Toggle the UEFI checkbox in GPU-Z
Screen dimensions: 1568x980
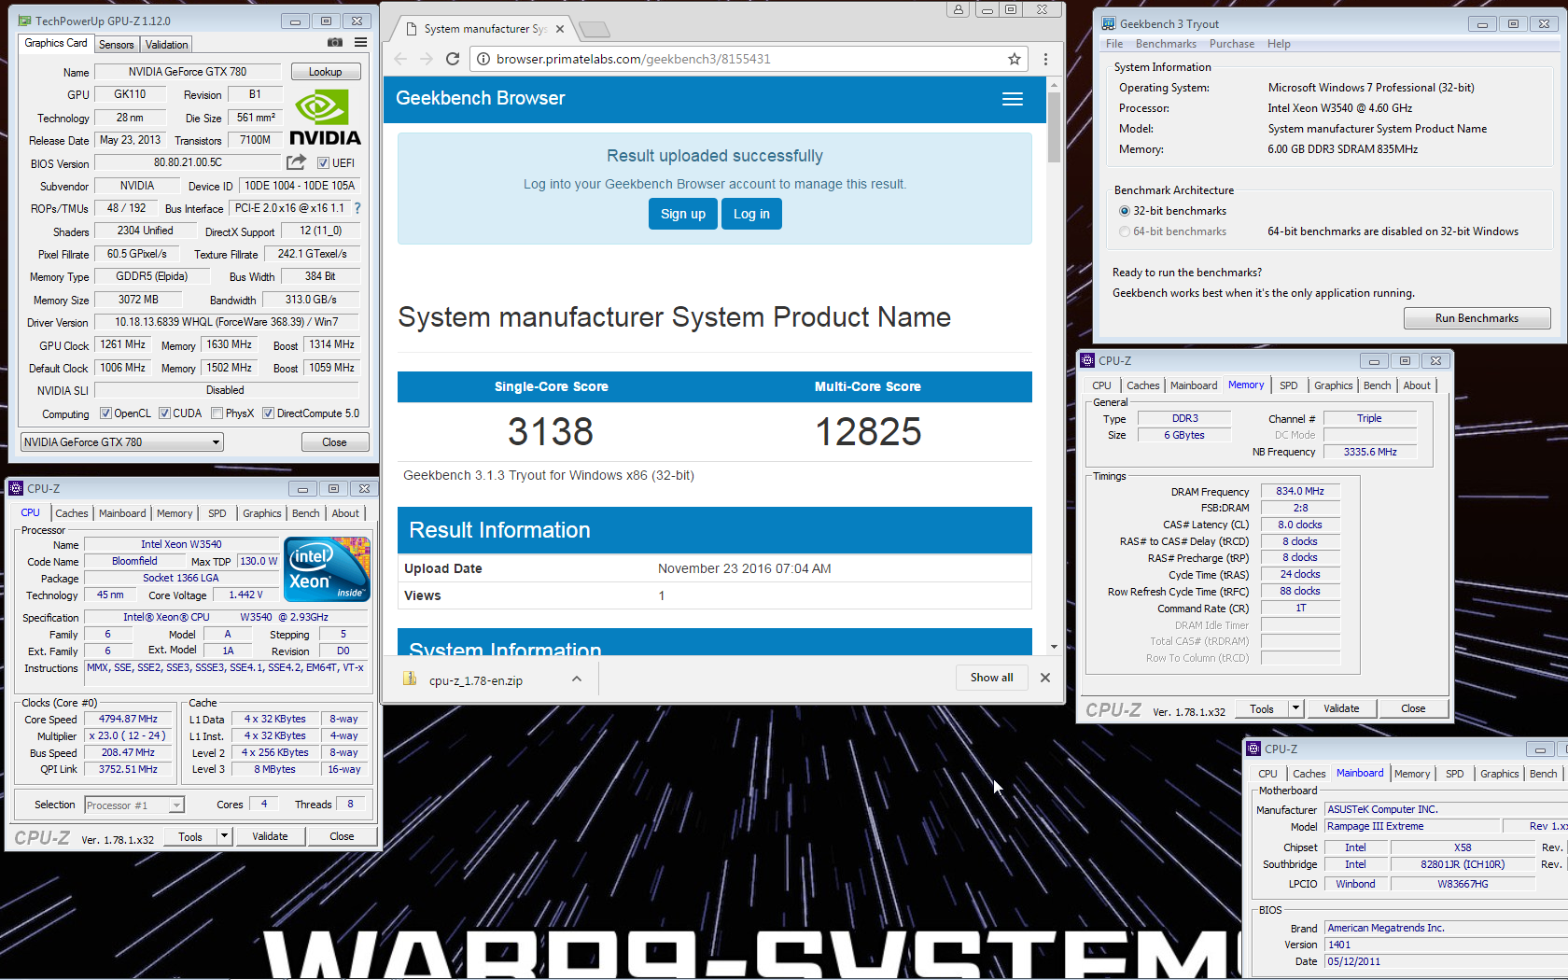pyautogui.click(x=323, y=163)
